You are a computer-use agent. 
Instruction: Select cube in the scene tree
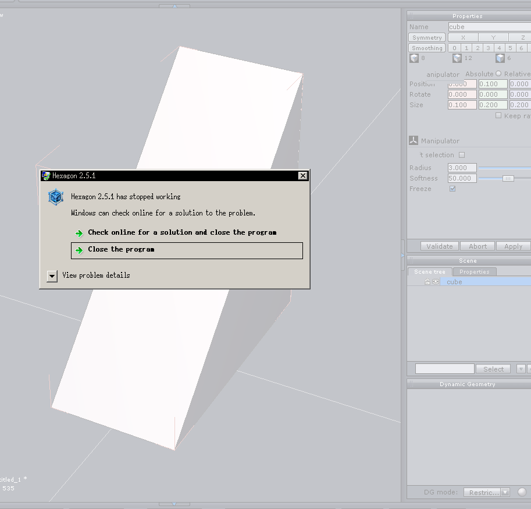486,282
